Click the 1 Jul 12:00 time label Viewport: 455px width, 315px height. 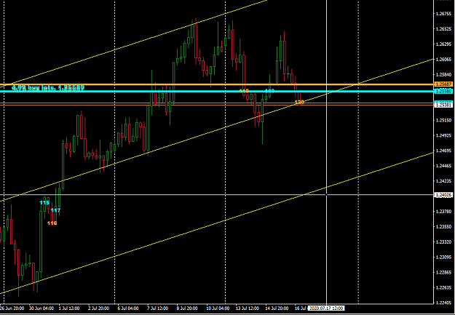[x=71, y=308]
